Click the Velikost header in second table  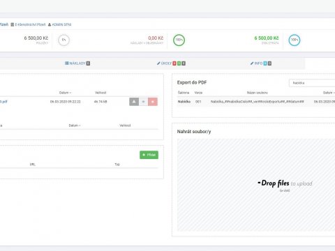click(x=125, y=125)
